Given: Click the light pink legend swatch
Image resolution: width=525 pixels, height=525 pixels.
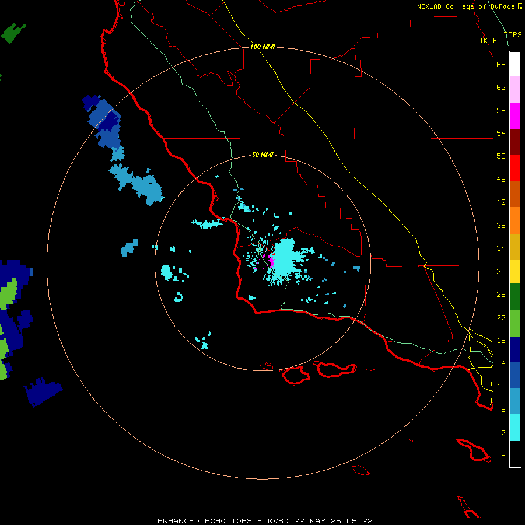Looking at the screenshot, I should tap(515, 90).
